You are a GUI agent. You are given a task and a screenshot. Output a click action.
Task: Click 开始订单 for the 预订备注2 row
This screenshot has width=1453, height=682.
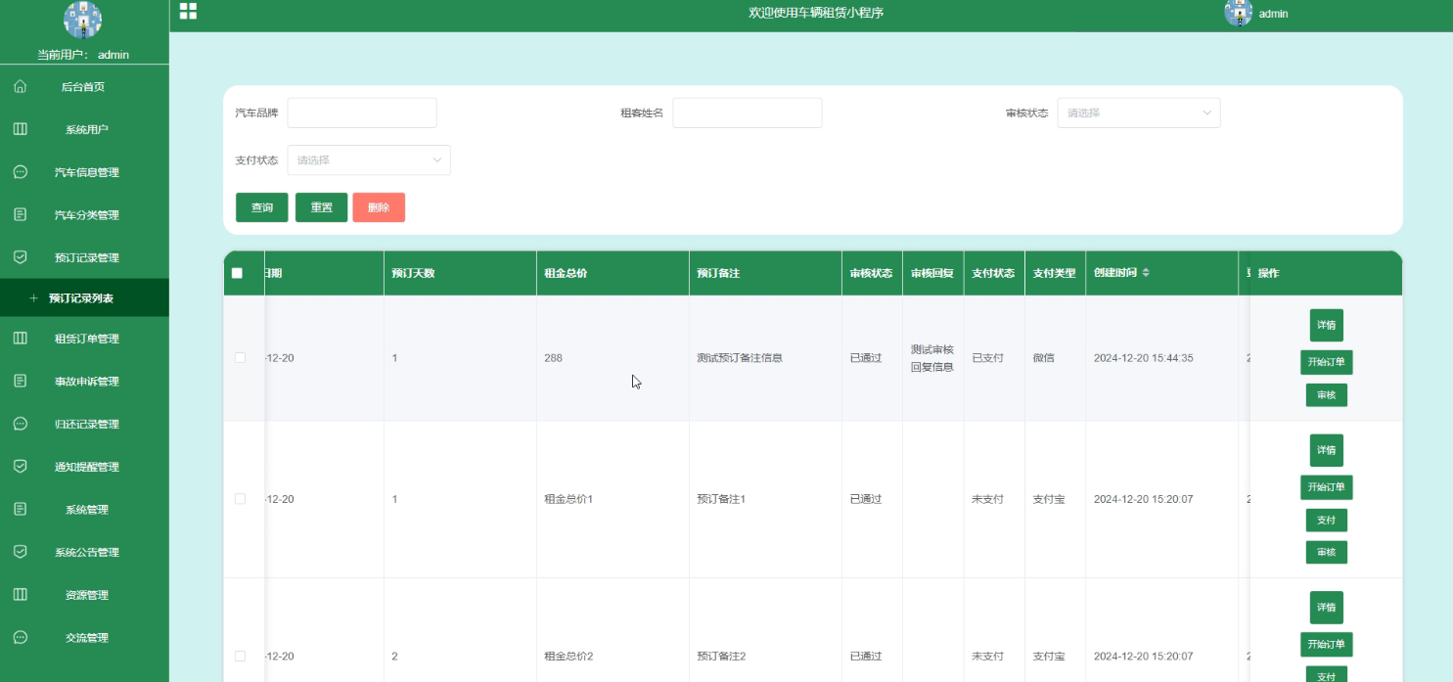1327,644
